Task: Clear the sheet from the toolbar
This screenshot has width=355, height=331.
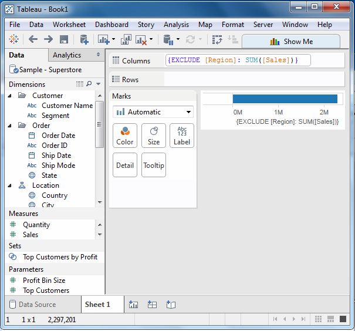Action: [141, 40]
